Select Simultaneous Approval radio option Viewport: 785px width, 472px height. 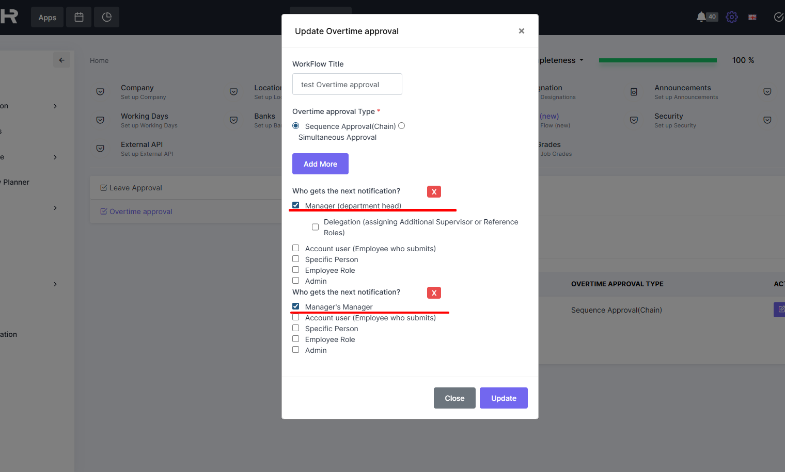[x=402, y=126]
